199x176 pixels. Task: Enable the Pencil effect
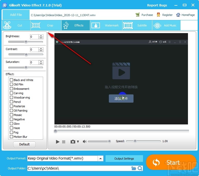11,102
